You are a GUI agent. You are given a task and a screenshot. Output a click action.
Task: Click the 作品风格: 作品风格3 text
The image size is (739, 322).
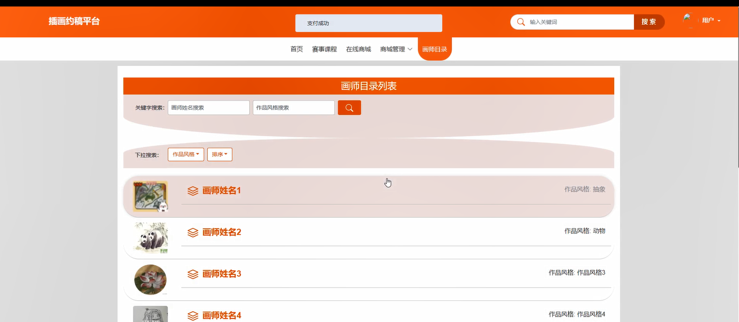(x=577, y=273)
